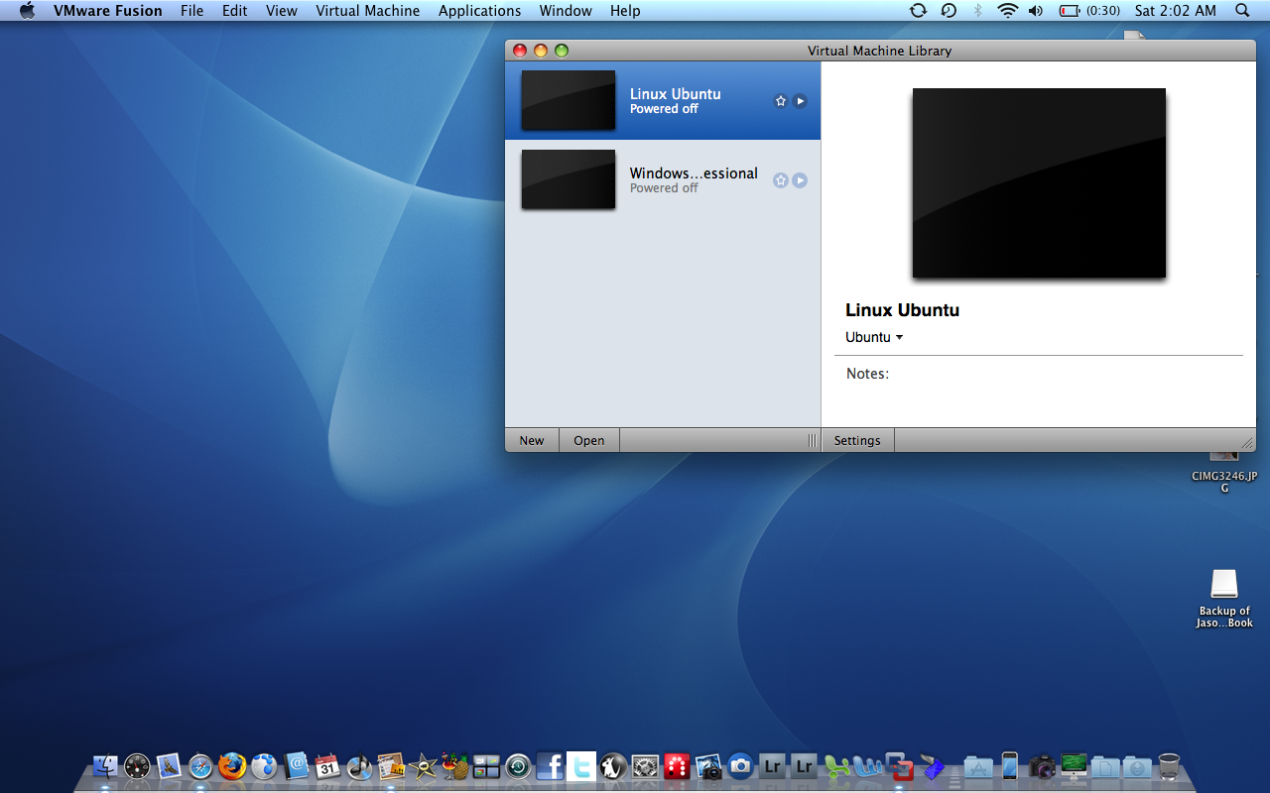This screenshot has width=1270, height=793.
Task: Click the sync status menu bar icon
Action: (918, 11)
